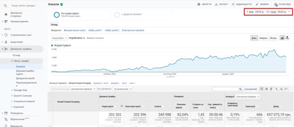Click the Export (Експорт) download icon

[216, 4]
